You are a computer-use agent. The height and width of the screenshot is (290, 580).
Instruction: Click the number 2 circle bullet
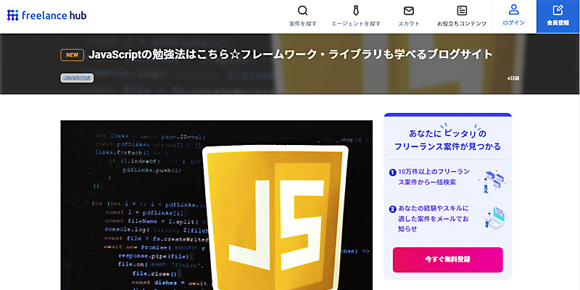click(392, 209)
